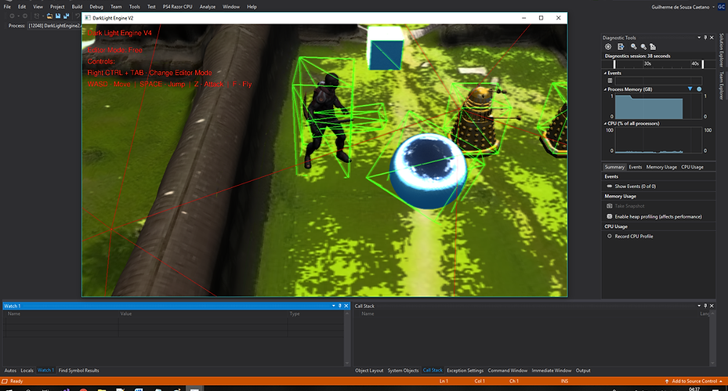Pin the Call Stack panel
The image size is (728, 391).
[x=705, y=306]
